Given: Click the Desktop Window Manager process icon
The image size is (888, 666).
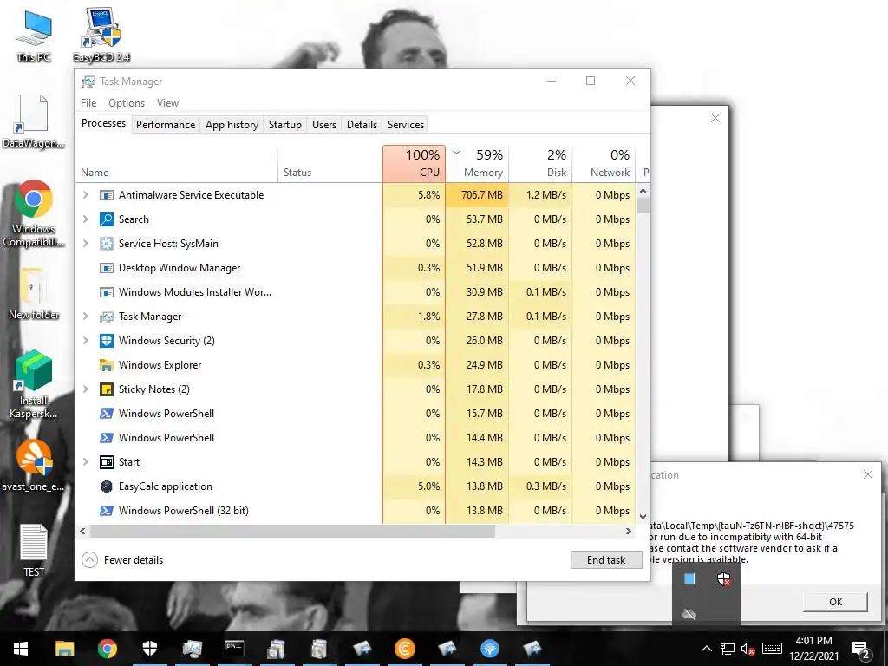Looking at the screenshot, I should point(106,268).
